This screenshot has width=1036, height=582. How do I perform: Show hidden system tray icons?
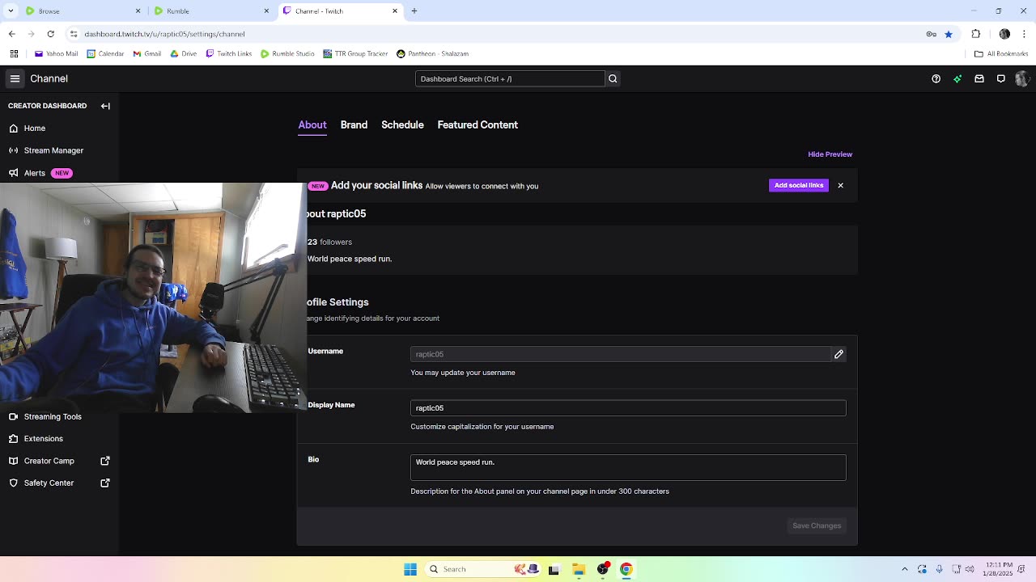(905, 569)
